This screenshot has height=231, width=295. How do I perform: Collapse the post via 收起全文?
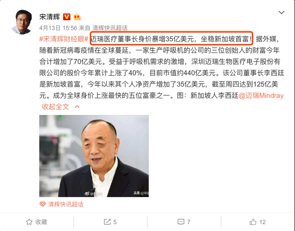[55, 107]
